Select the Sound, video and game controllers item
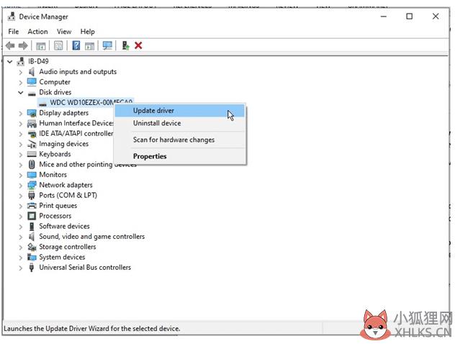The width and height of the screenshot is (460, 344). click(x=91, y=237)
